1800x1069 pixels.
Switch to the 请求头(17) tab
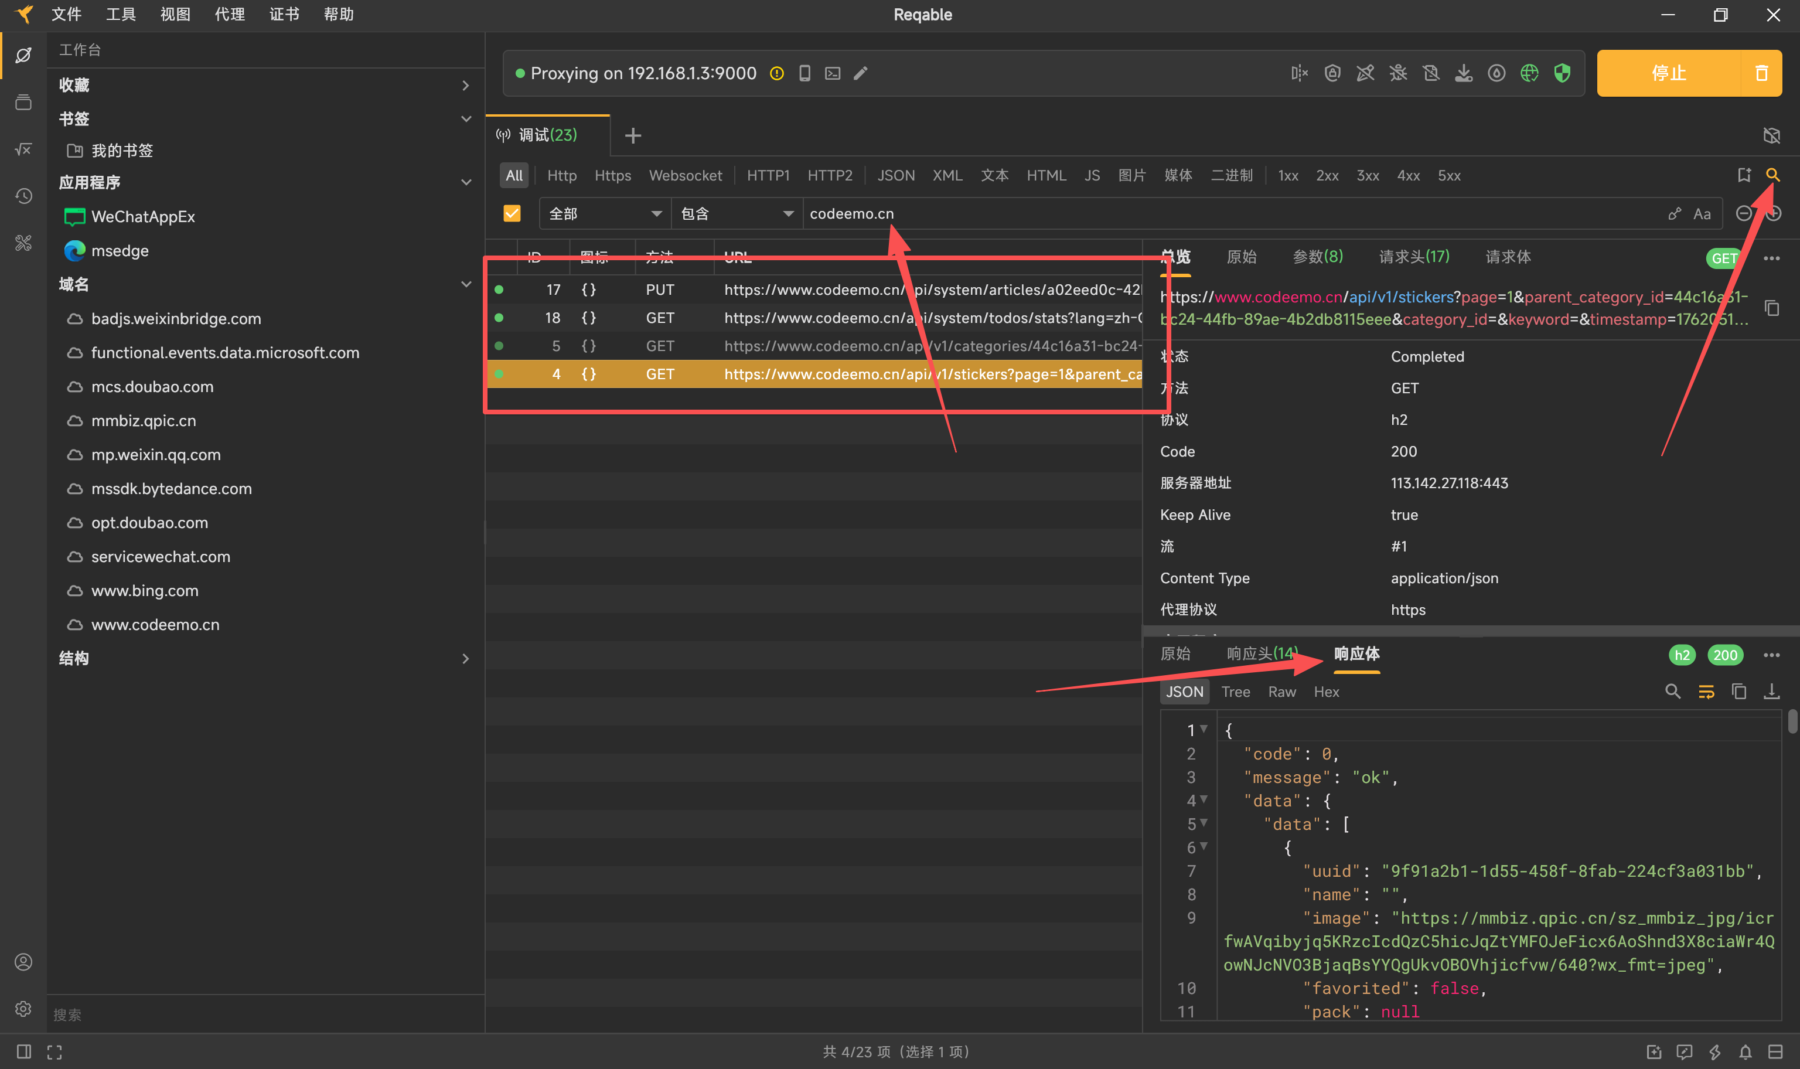1413,257
